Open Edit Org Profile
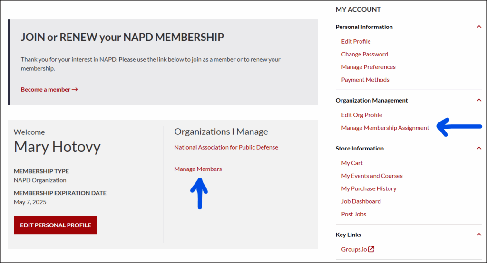Screen dimensions: 487x263 click(361, 115)
